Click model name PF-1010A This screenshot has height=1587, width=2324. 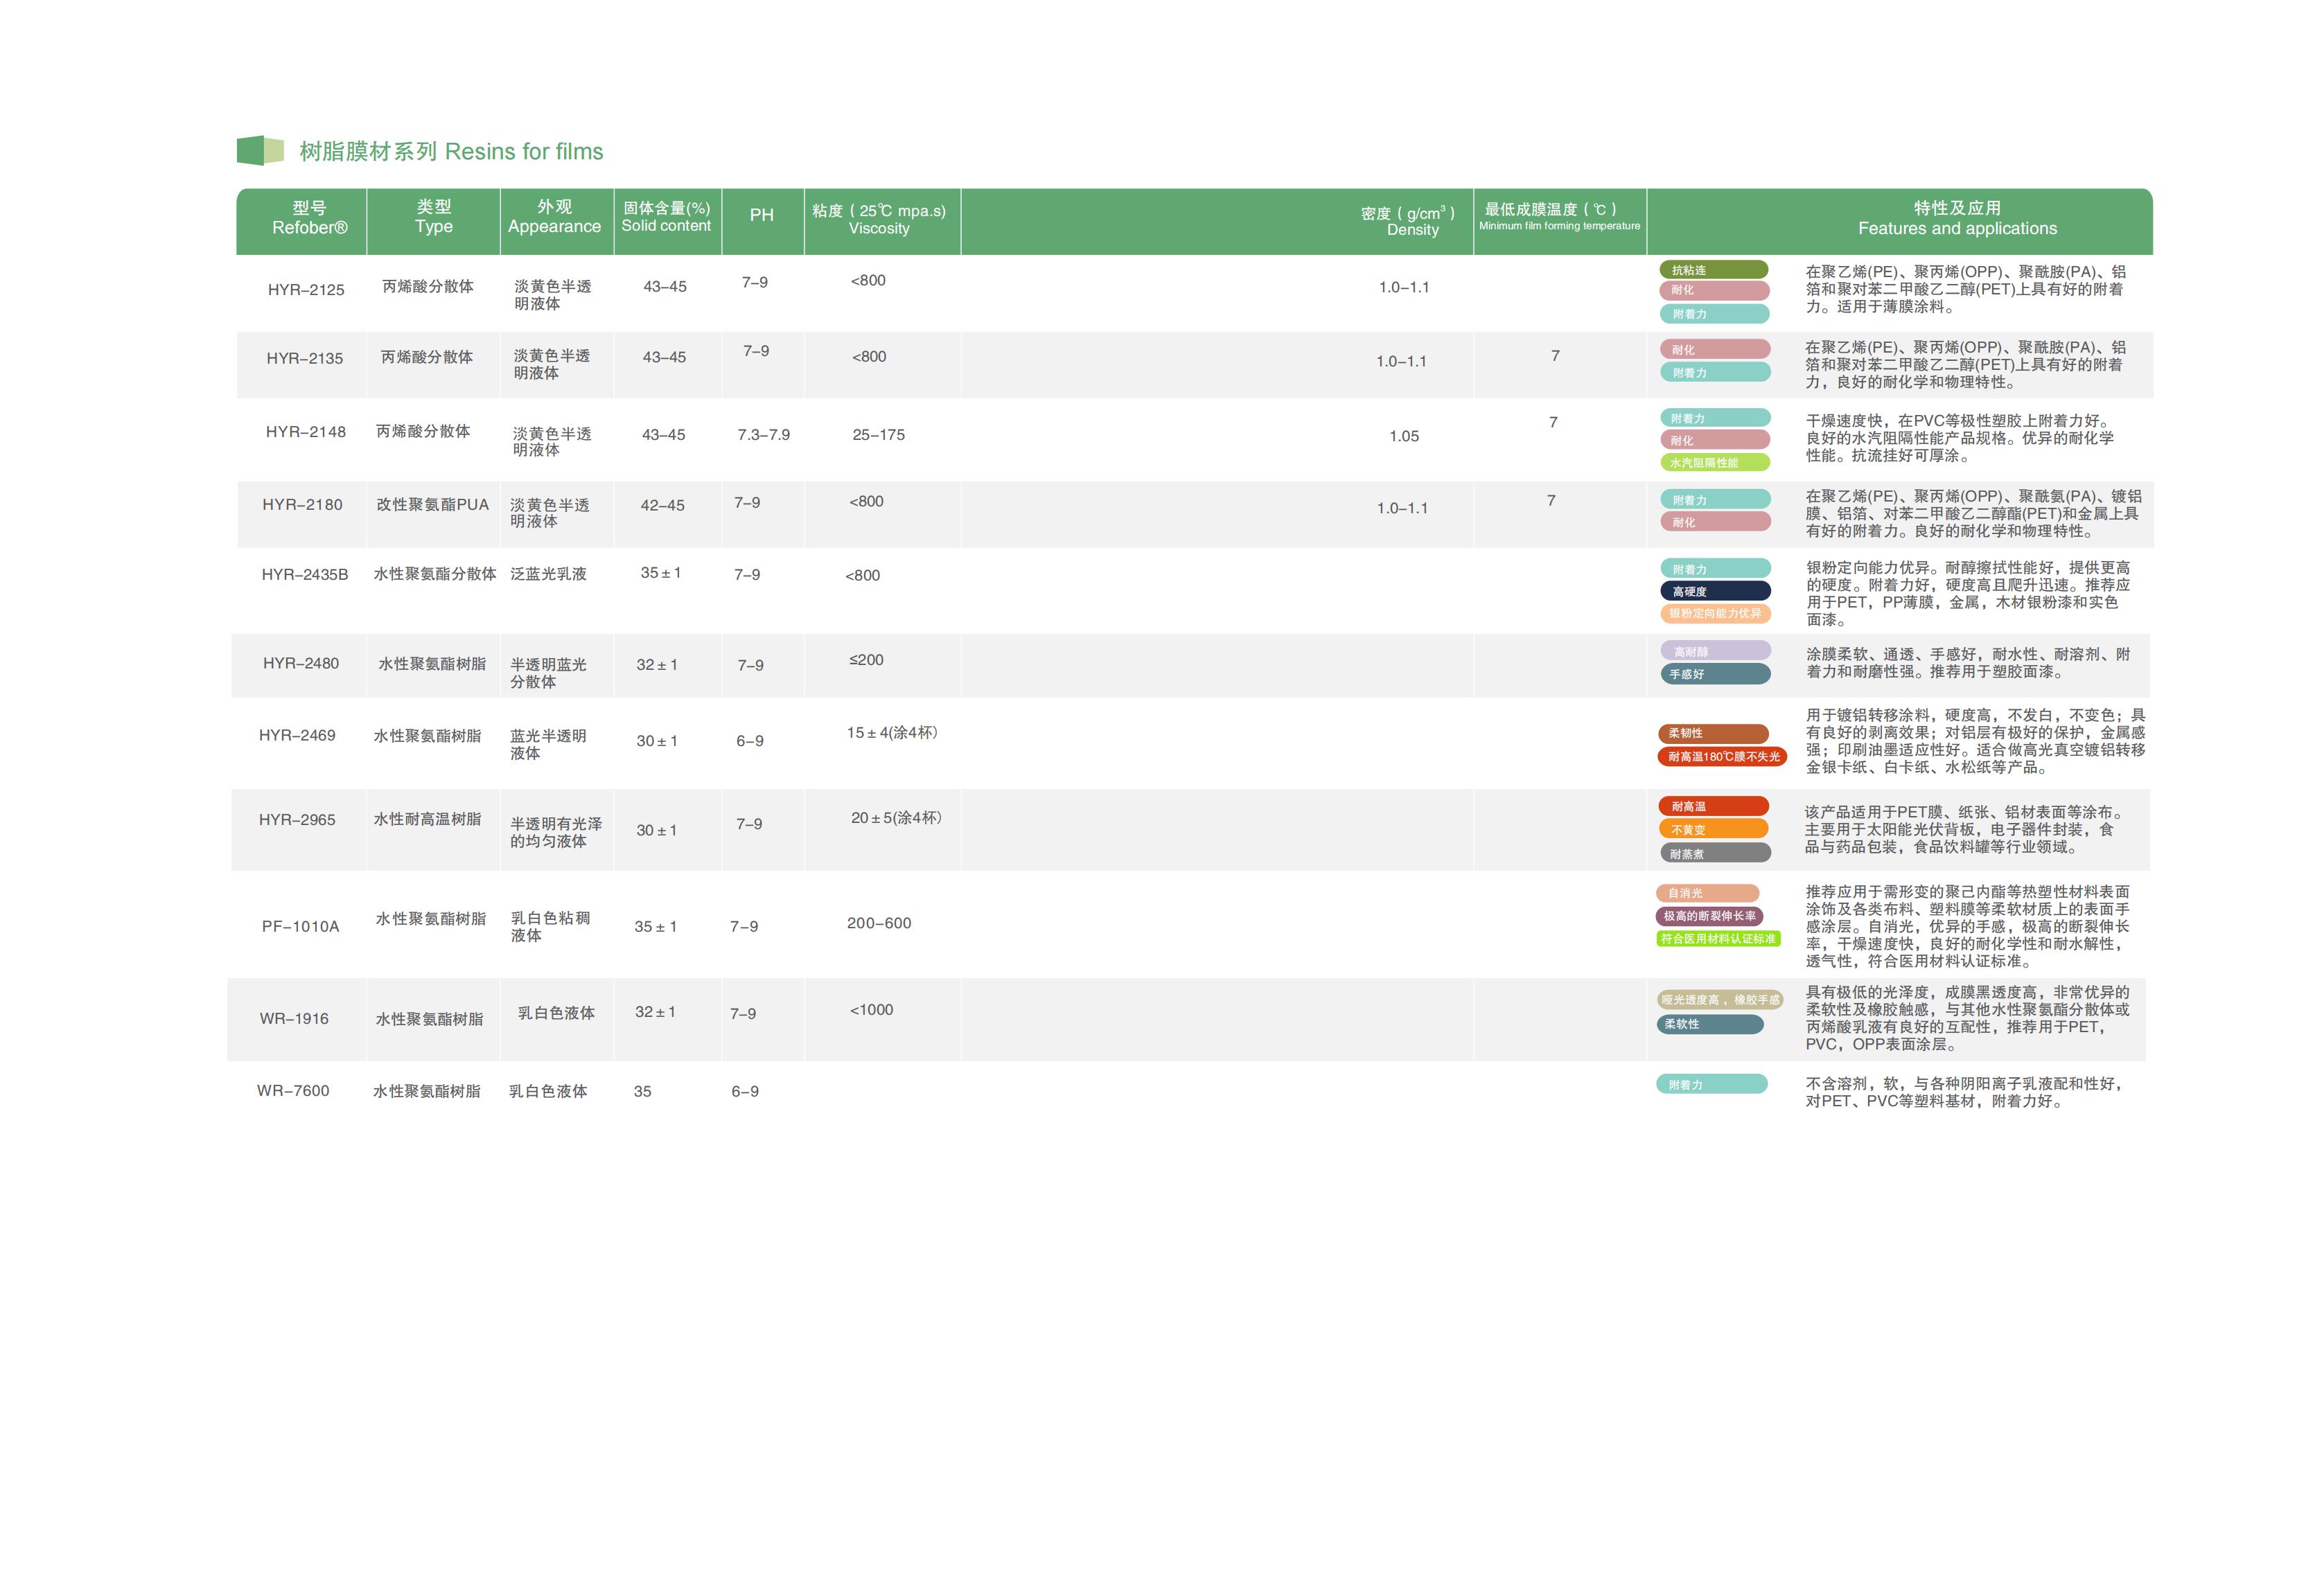click(x=300, y=927)
